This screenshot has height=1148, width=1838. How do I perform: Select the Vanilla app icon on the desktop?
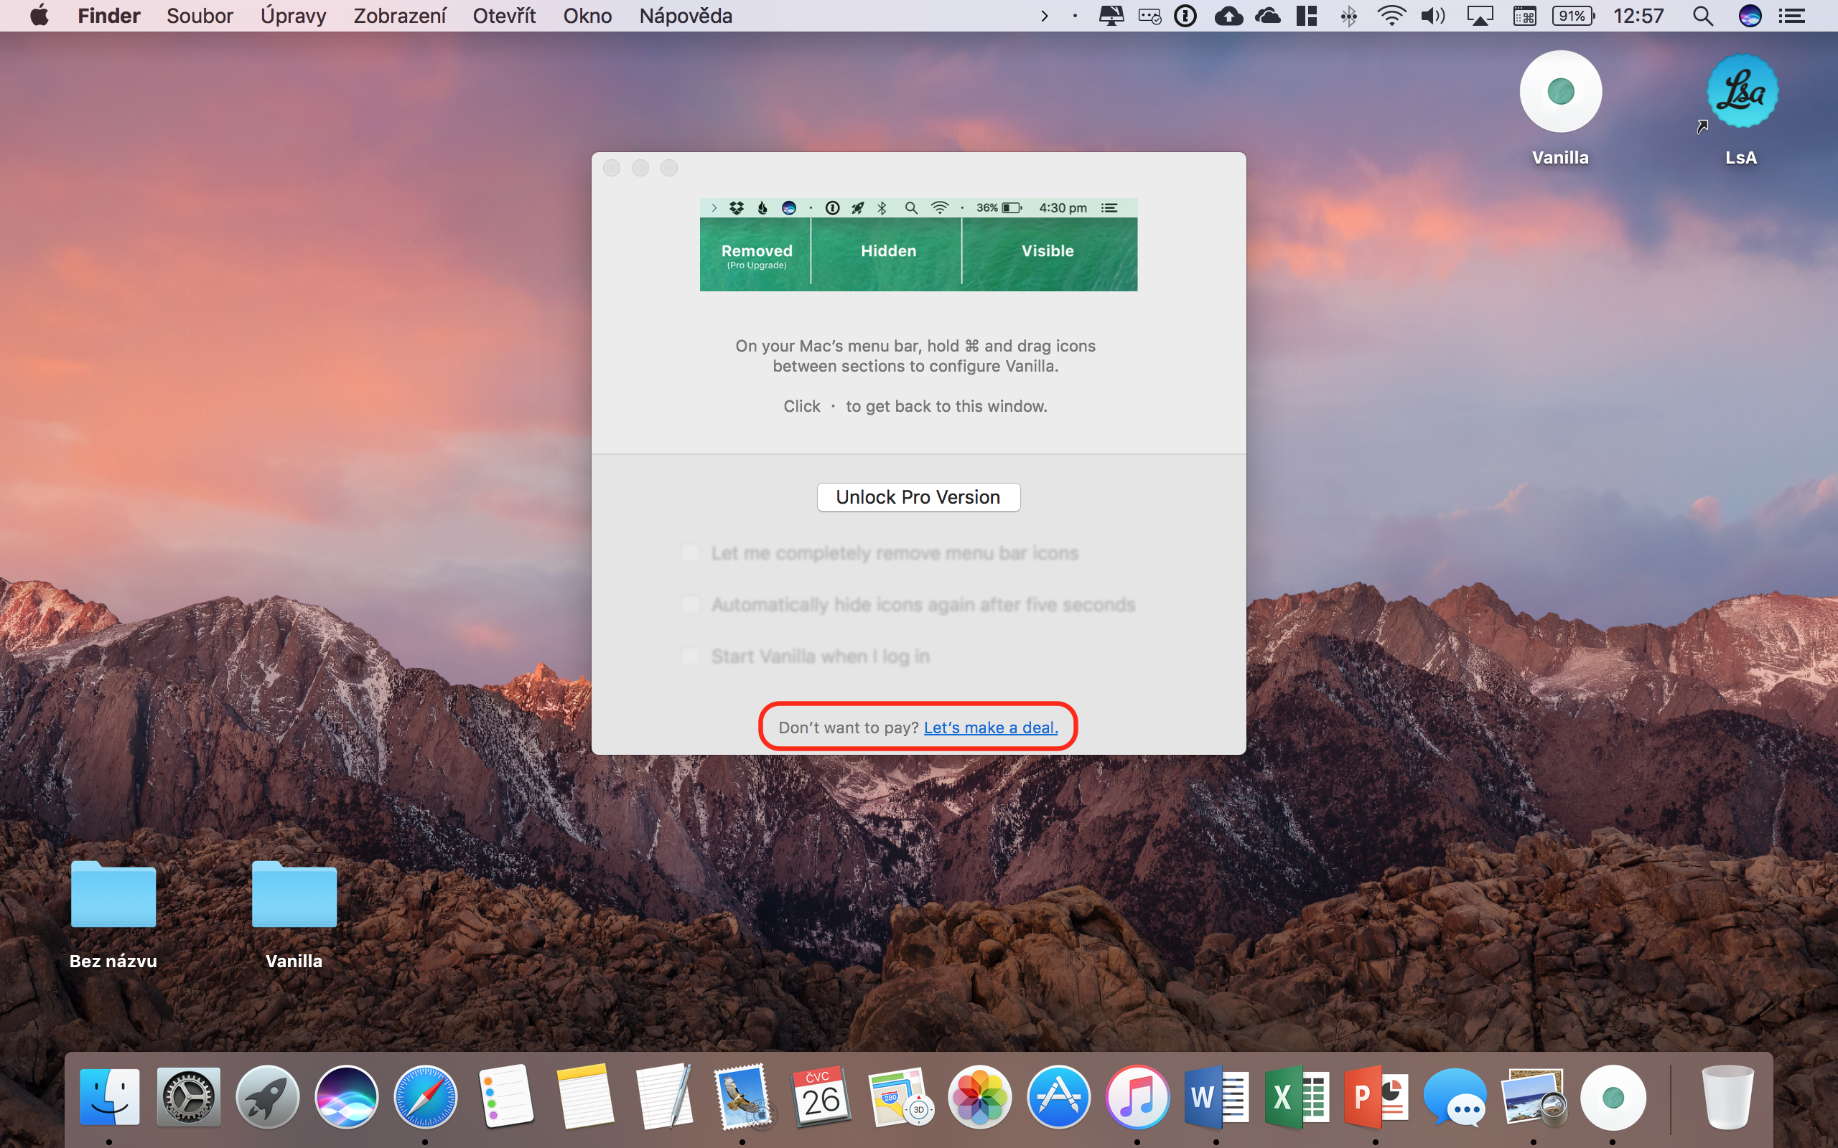pos(1561,93)
